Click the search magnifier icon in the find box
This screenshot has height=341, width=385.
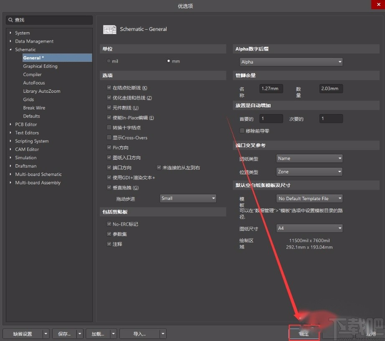[x=11, y=20]
